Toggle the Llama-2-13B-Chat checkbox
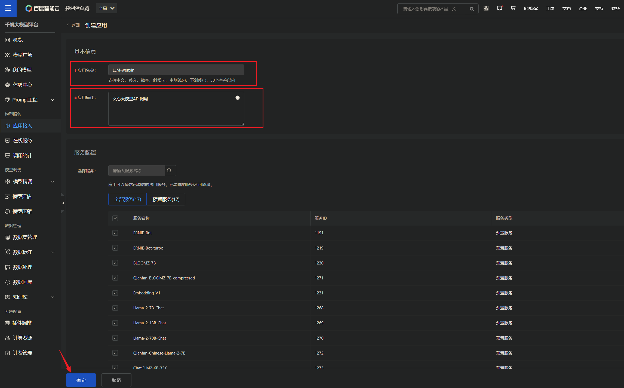Screen dimensions: 624x388 click(115, 323)
